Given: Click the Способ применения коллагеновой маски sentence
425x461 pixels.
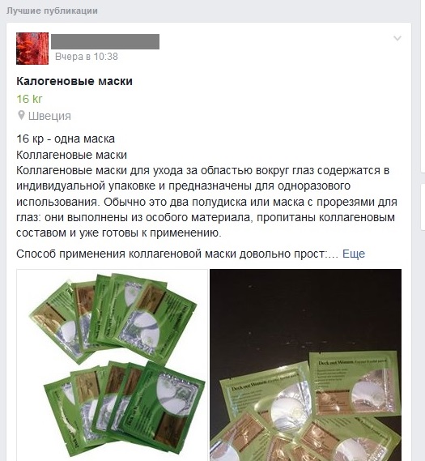Looking at the screenshot, I should click(x=177, y=254).
